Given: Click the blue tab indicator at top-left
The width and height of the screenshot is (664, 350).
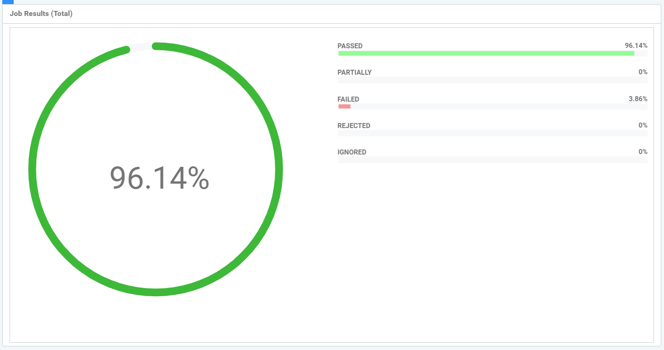Looking at the screenshot, I should coord(8,2).
